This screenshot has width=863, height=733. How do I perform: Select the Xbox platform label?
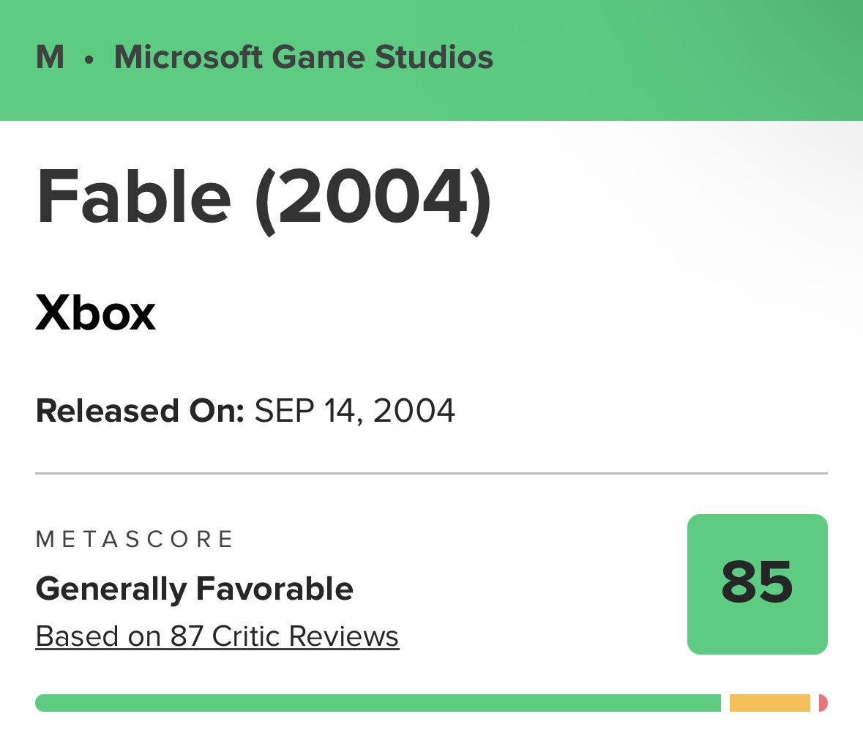(96, 313)
